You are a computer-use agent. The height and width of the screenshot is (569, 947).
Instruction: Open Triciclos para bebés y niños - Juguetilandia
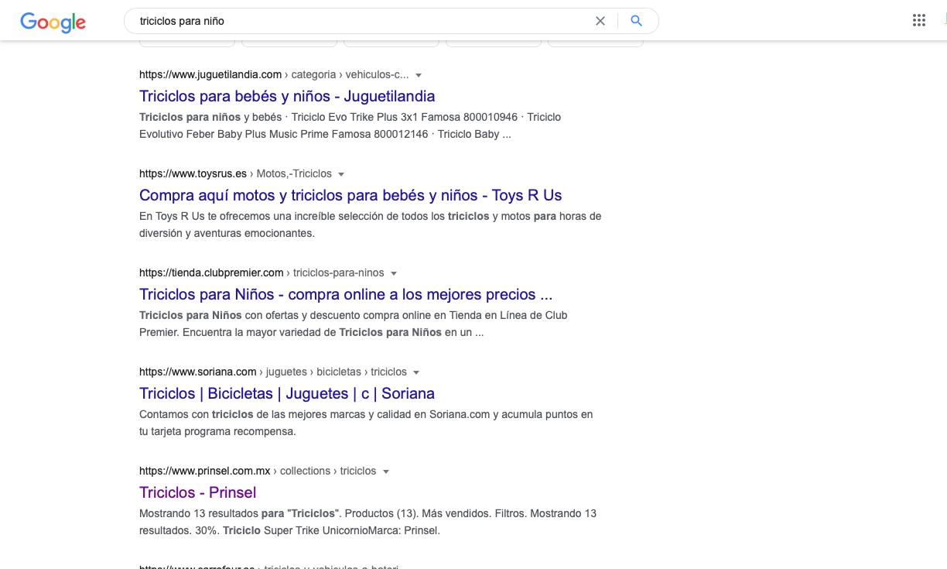point(287,96)
